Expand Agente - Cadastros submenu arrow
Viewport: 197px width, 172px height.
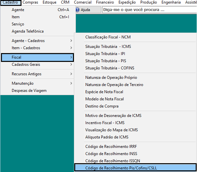click(71, 41)
